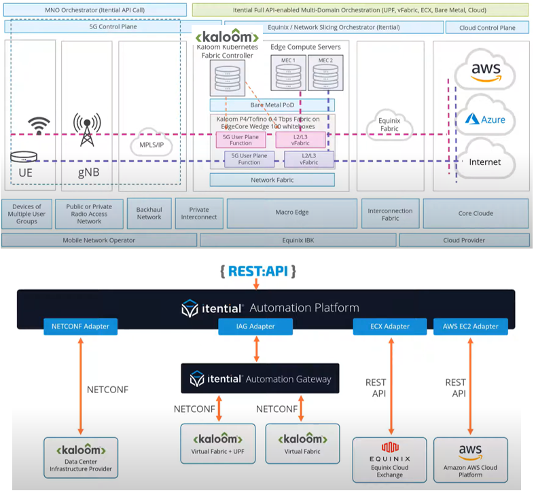Click the Private Interconnect box

[x=199, y=213]
